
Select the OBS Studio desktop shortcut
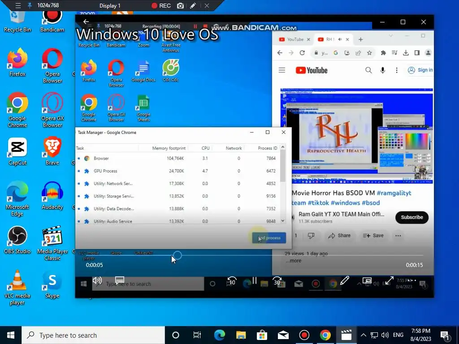point(17,240)
